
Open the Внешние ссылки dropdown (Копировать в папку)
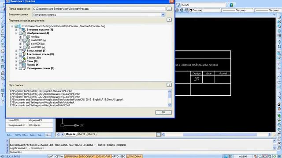[163, 14]
